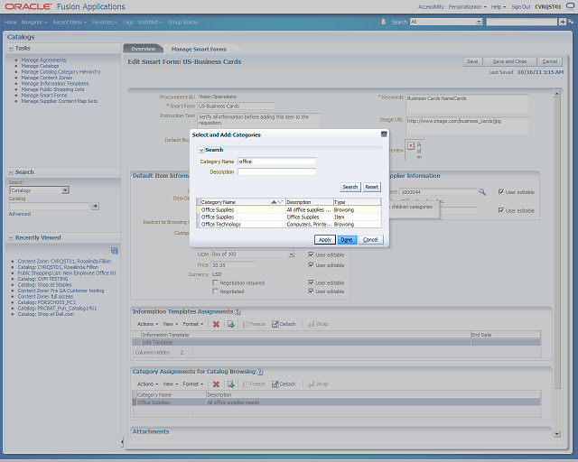Image resolution: width=578 pixels, height=462 pixels.
Task: Toggle User editable checkbox next to Price
Action: [x=311, y=265]
